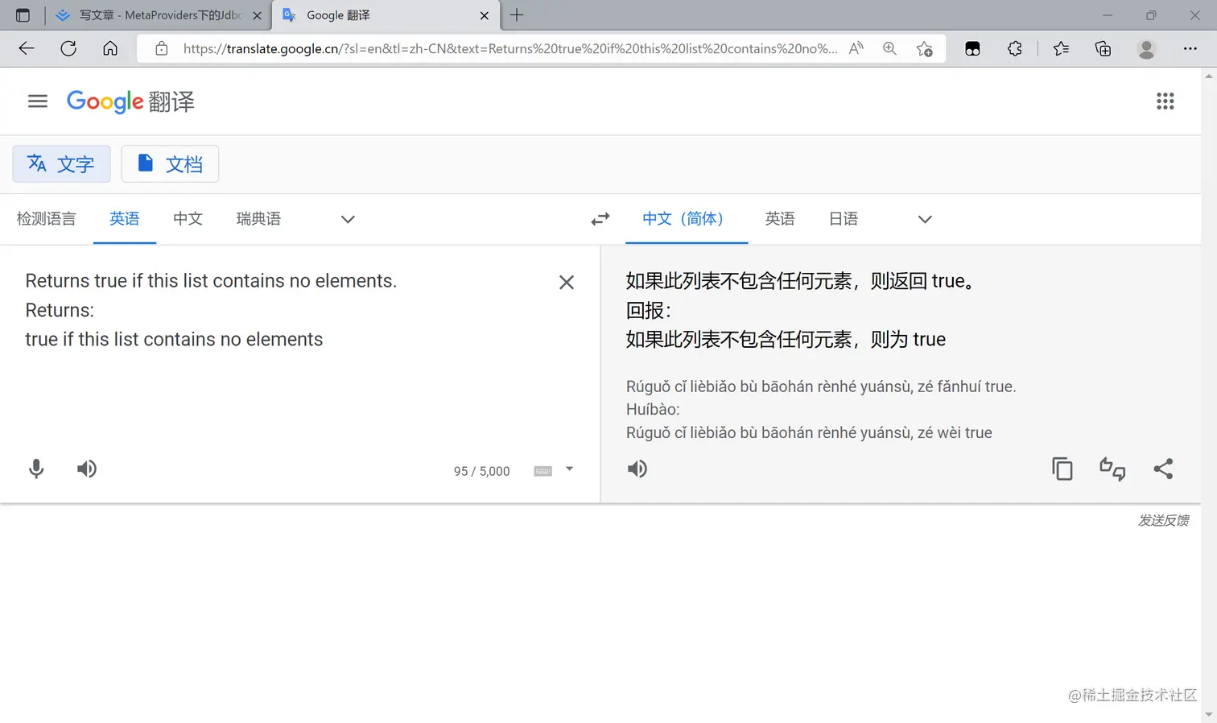The image size is (1217, 723).
Task: Click the translated line 回报:
Action: (x=649, y=310)
